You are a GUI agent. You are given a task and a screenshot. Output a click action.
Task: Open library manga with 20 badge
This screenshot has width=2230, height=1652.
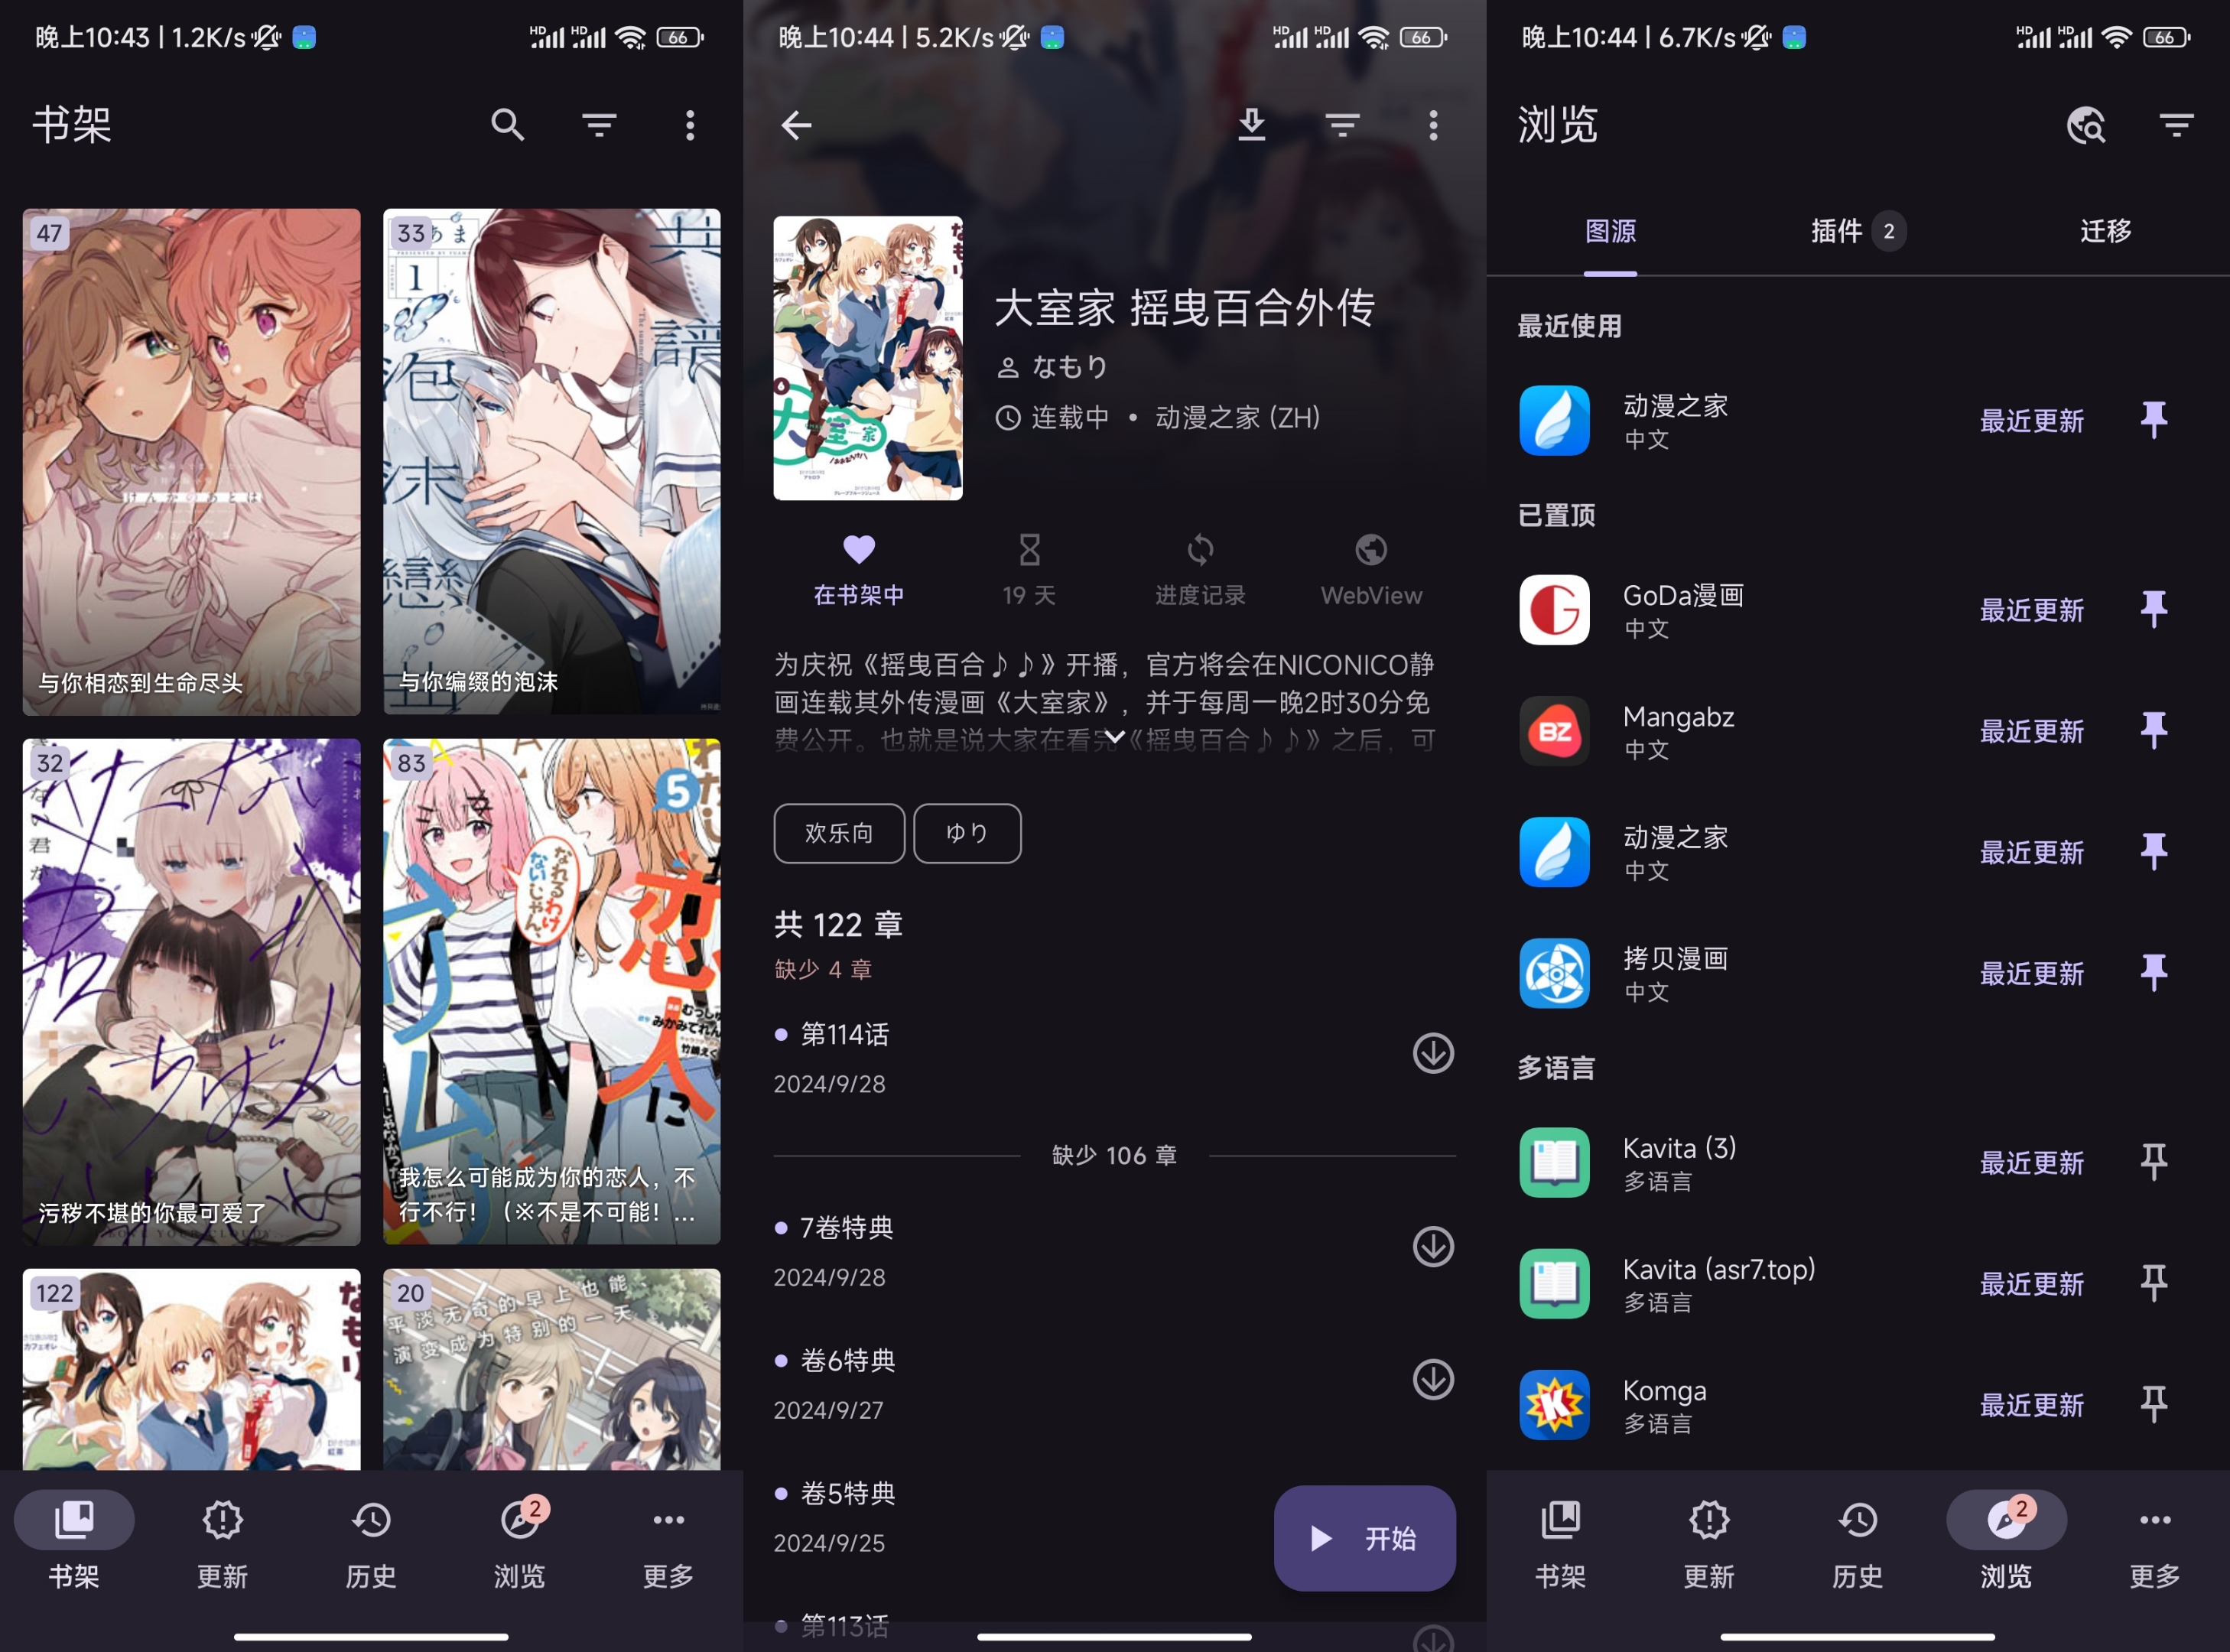[x=551, y=1369]
